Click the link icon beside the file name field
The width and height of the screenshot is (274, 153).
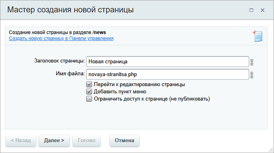click(x=252, y=75)
